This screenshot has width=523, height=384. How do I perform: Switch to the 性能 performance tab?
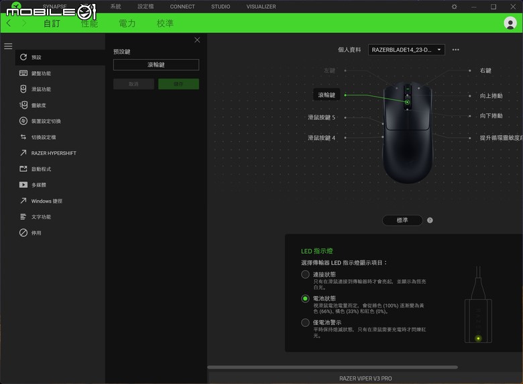pyautogui.click(x=89, y=23)
